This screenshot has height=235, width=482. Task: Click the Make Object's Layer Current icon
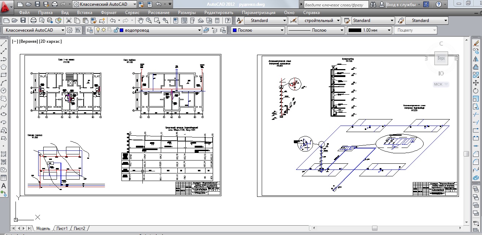click(206, 30)
